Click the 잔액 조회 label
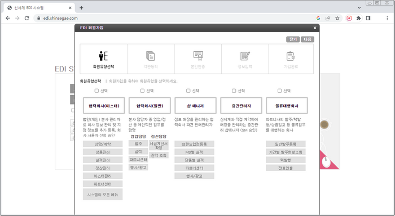Viewport: 395px width, 216px height. (x=159, y=155)
